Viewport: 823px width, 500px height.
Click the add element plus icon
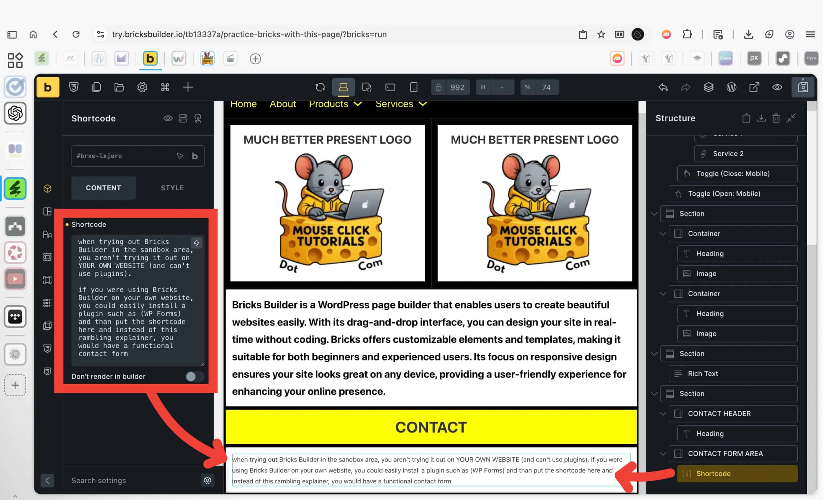coord(188,87)
